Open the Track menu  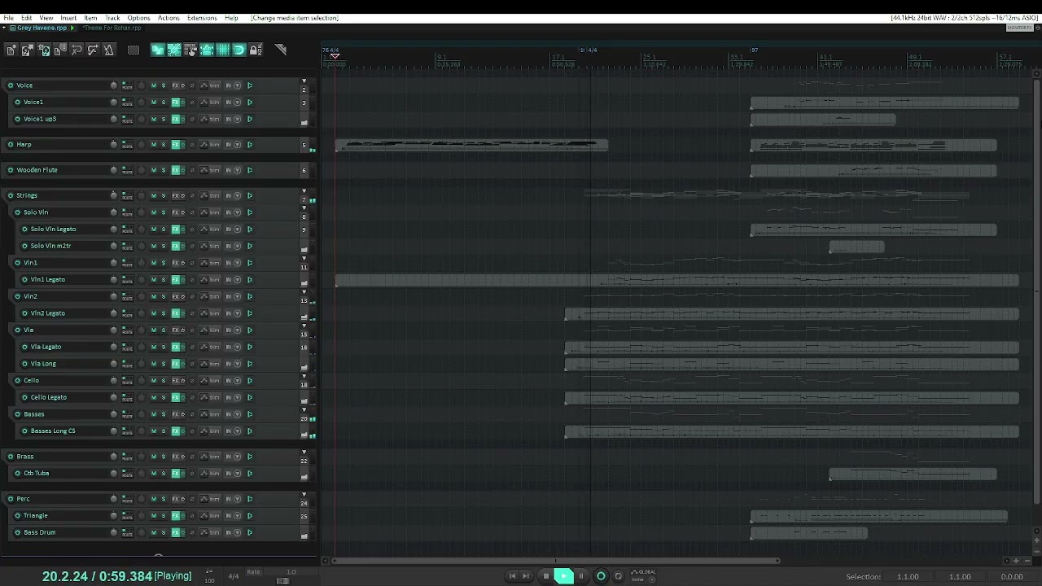pos(112,18)
